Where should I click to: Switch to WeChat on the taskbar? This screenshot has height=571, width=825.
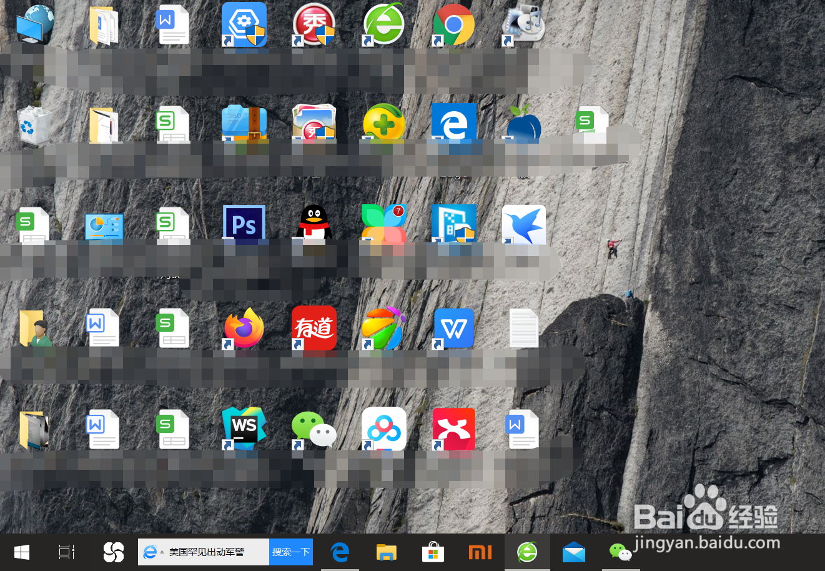[620, 552]
